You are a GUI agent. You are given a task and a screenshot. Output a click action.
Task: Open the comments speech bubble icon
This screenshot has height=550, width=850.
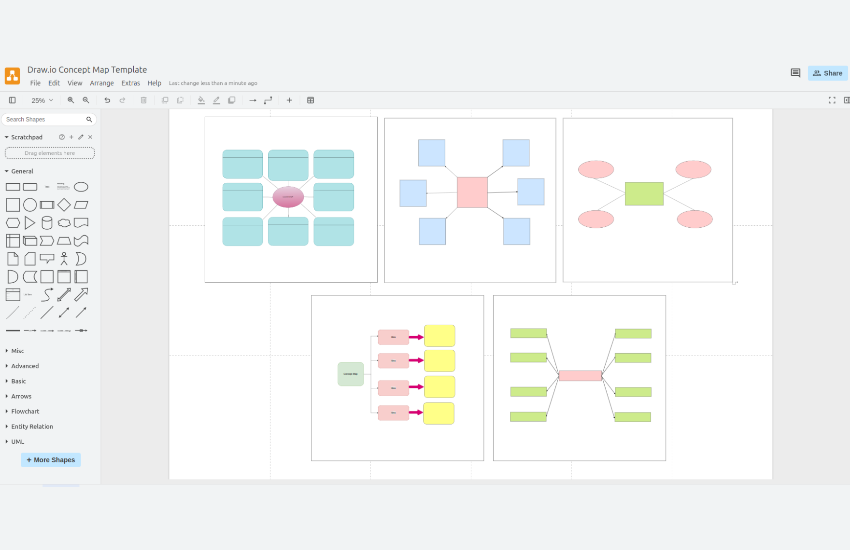pyautogui.click(x=795, y=73)
